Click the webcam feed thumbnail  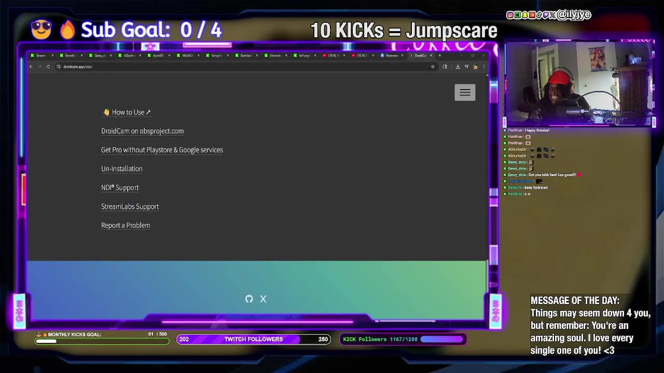point(579,84)
